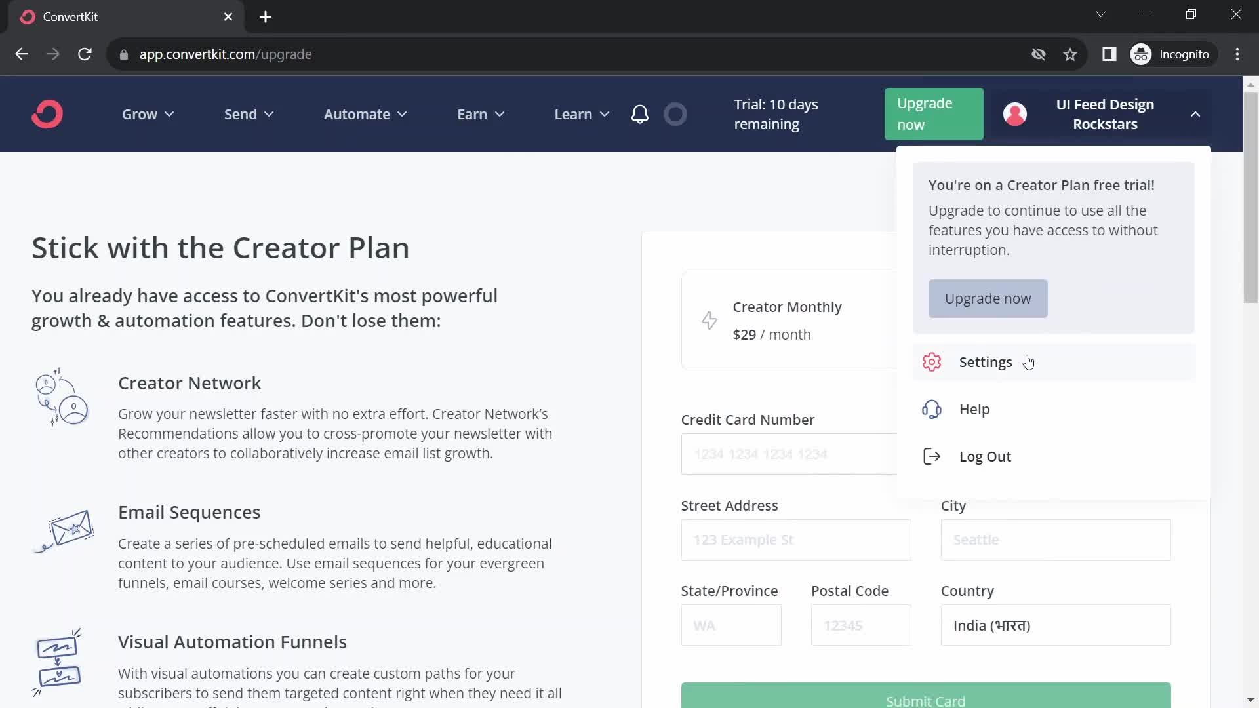1259x708 pixels.
Task: Click the '$29 / month' price text
Action: click(x=772, y=334)
